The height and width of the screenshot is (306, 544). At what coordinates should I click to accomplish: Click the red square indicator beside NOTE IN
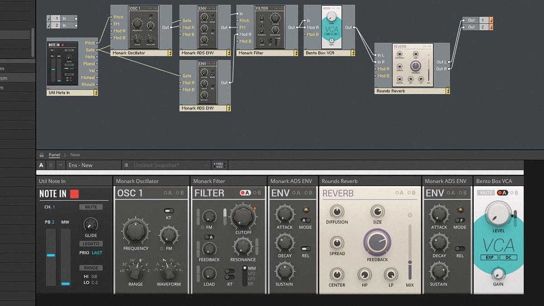[74, 194]
